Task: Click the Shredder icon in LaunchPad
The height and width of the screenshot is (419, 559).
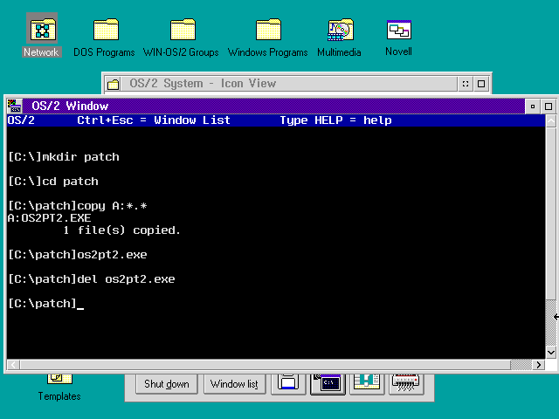Action: [x=406, y=384]
